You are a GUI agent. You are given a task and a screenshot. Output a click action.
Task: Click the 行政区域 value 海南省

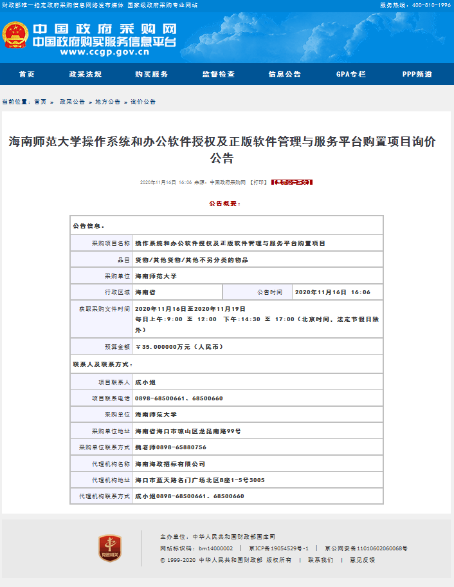click(x=145, y=292)
